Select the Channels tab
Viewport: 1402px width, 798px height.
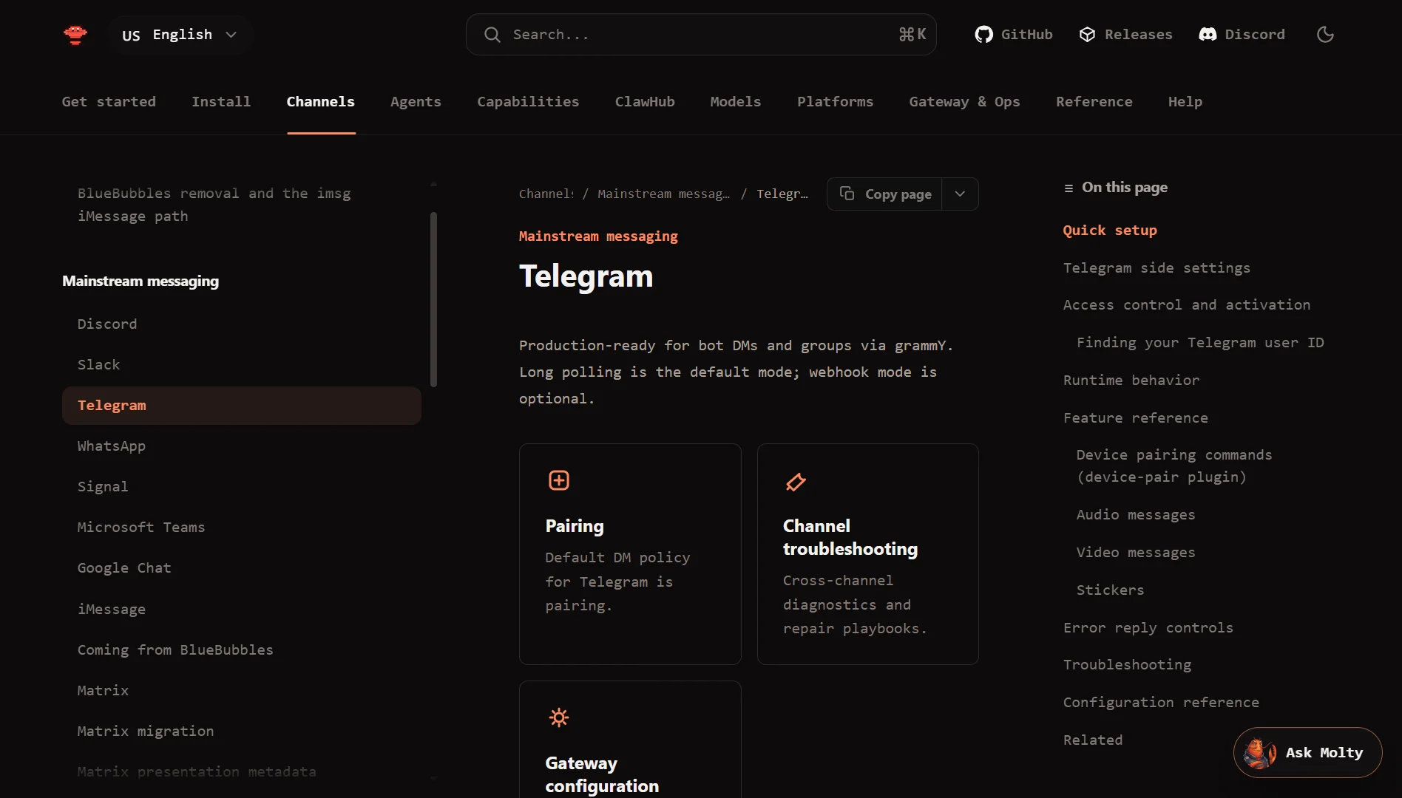pos(320,102)
